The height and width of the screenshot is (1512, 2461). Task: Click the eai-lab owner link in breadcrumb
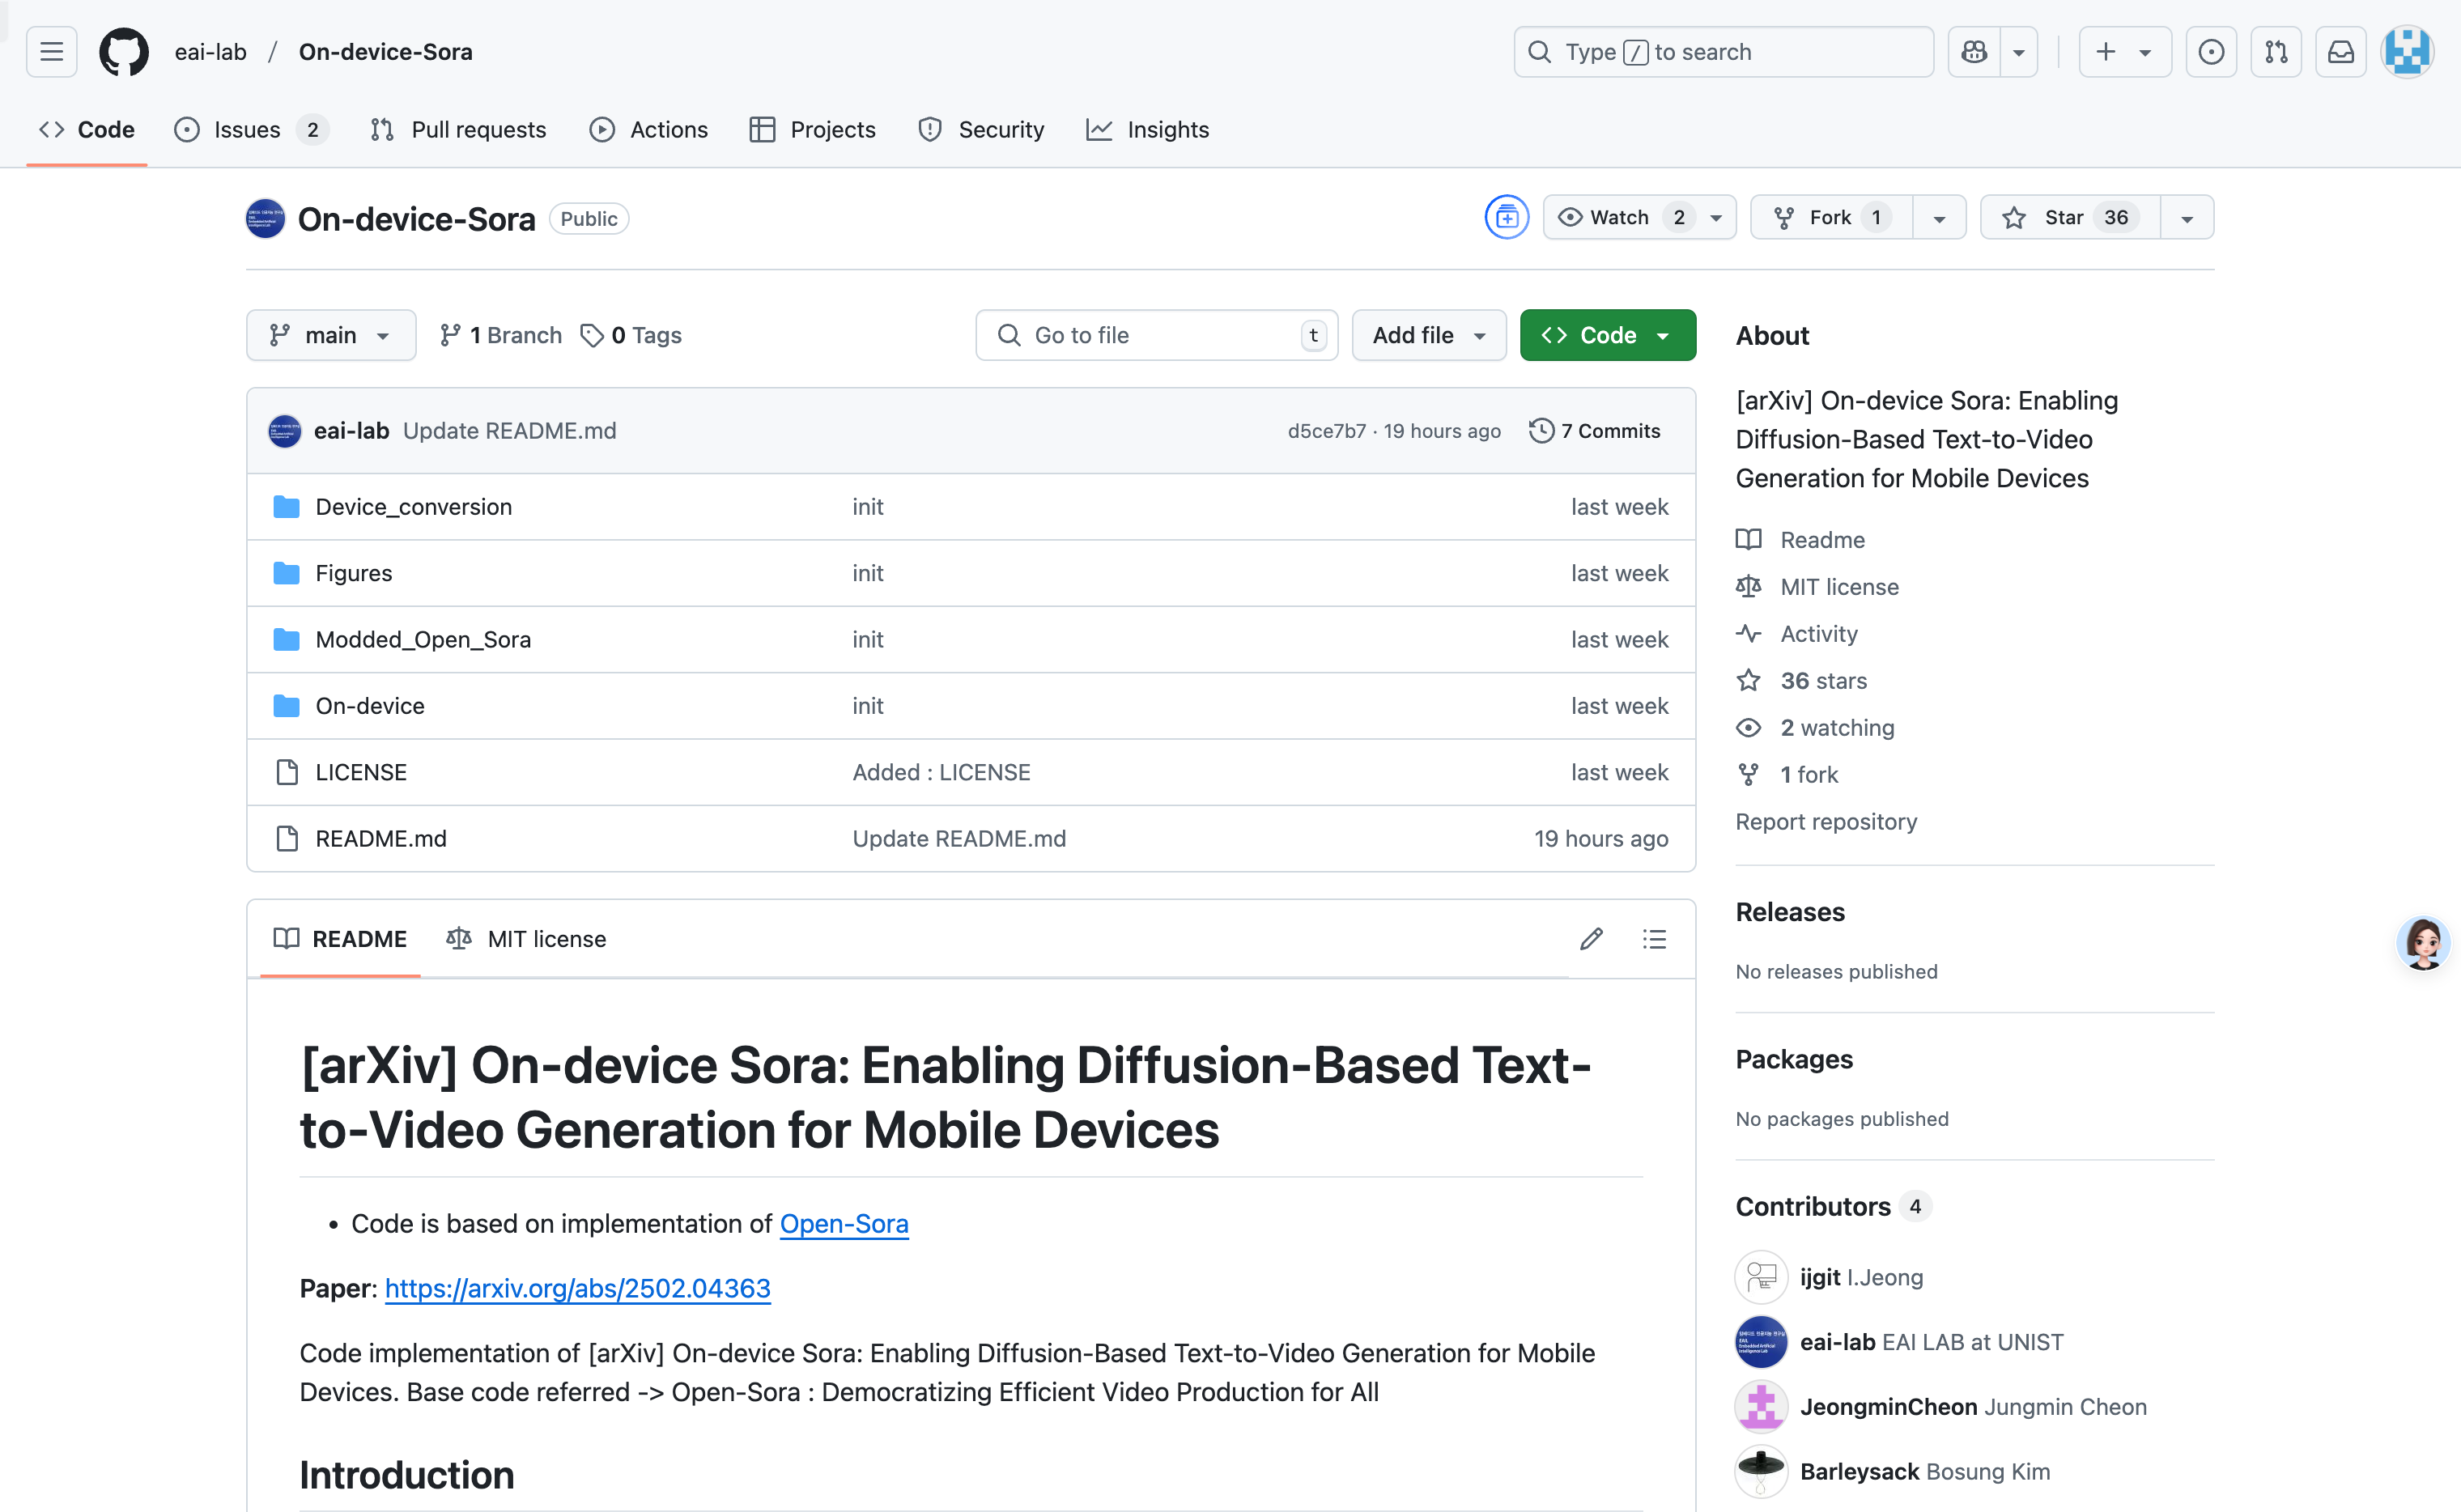pyautogui.click(x=210, y=52)
